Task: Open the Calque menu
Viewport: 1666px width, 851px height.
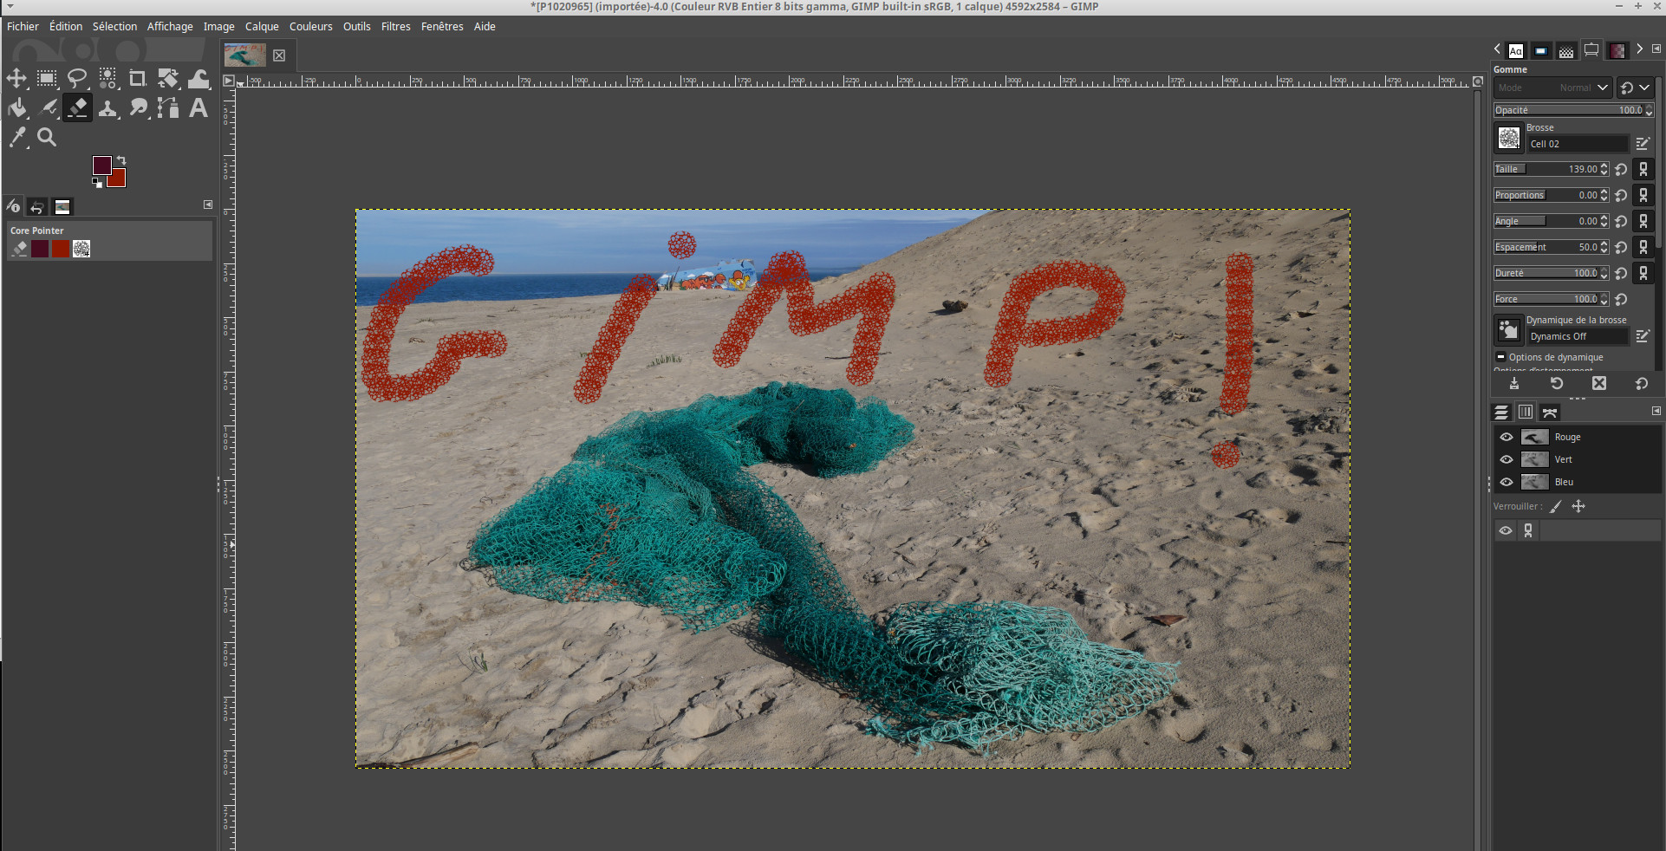Action: point(262,27)
